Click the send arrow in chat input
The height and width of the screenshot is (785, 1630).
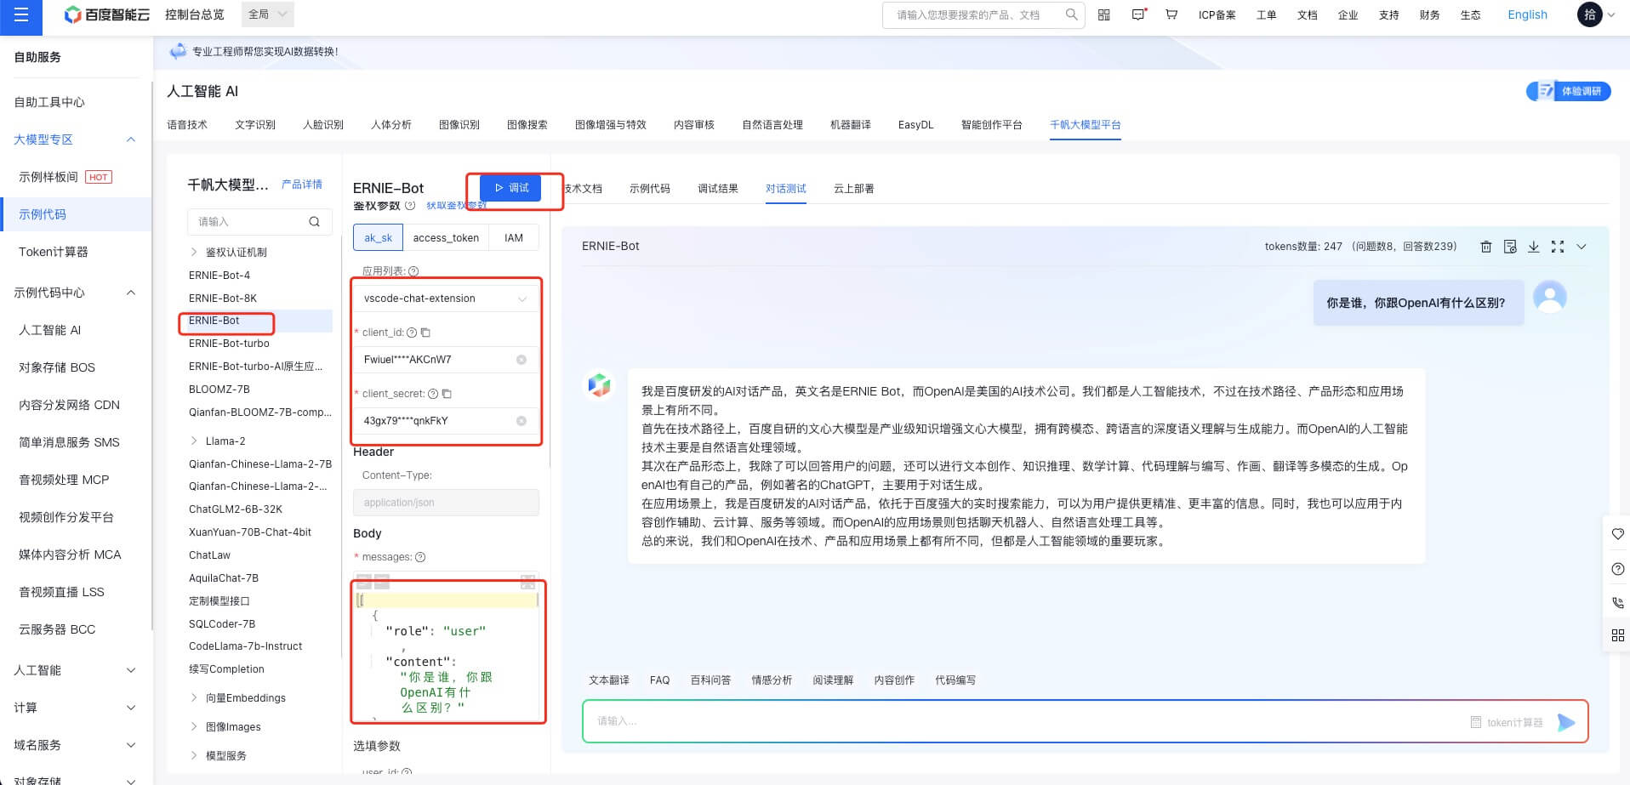(1565, 722)
